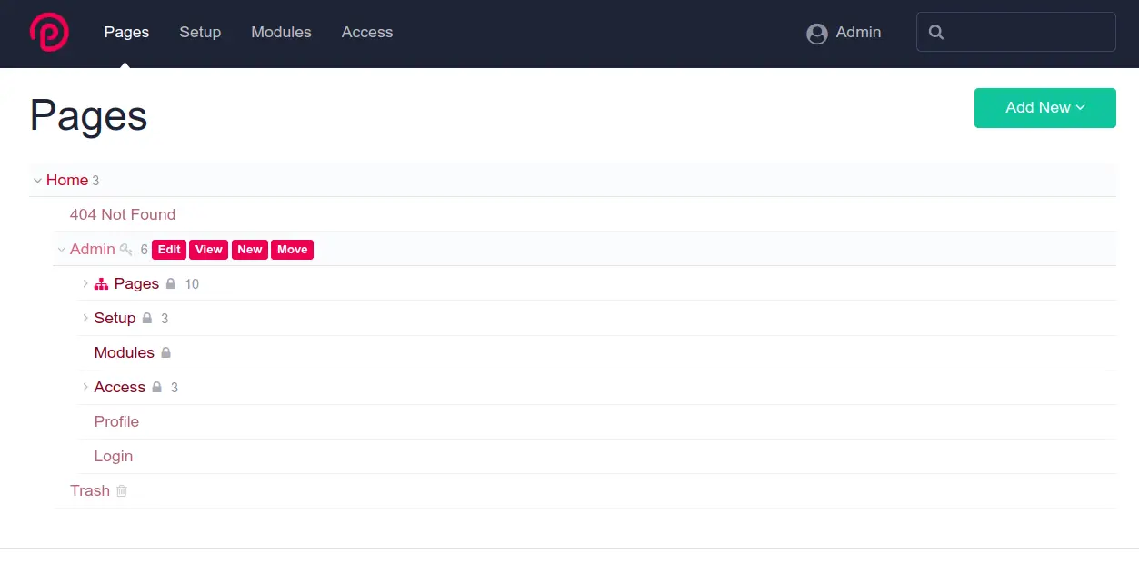The height and width of the screenshot is (573, 1139).
Task: Select the Pages item under Admin
Action: 136,283
